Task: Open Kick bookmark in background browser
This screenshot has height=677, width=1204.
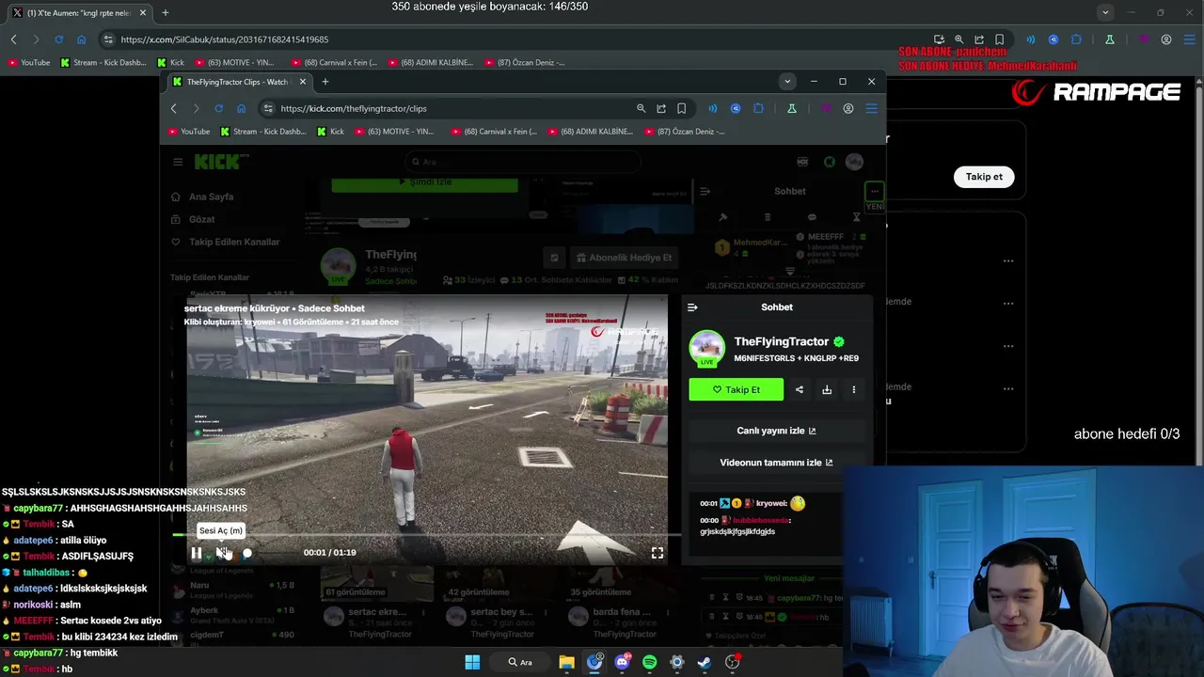Action: click(170, 62)
